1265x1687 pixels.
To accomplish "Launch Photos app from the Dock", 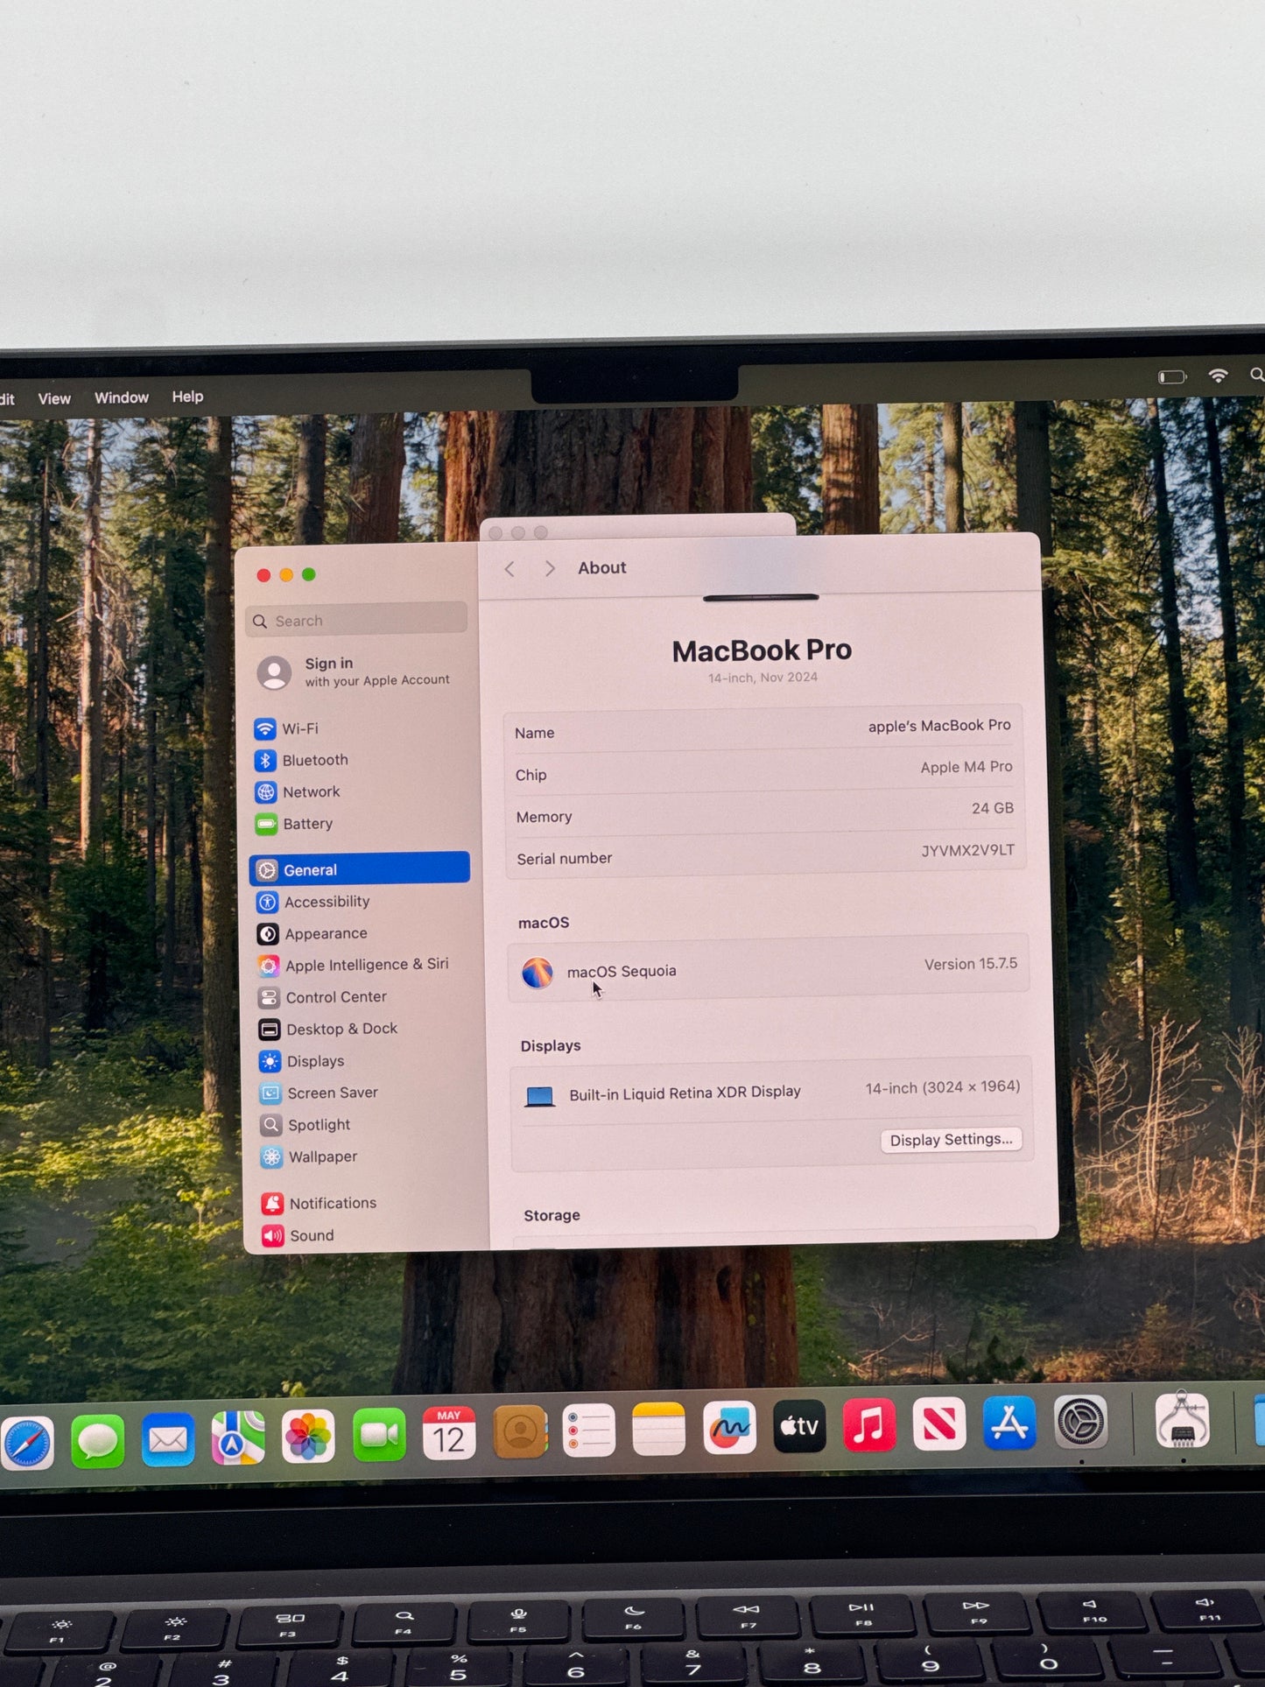I will [x=308, y=1436].
